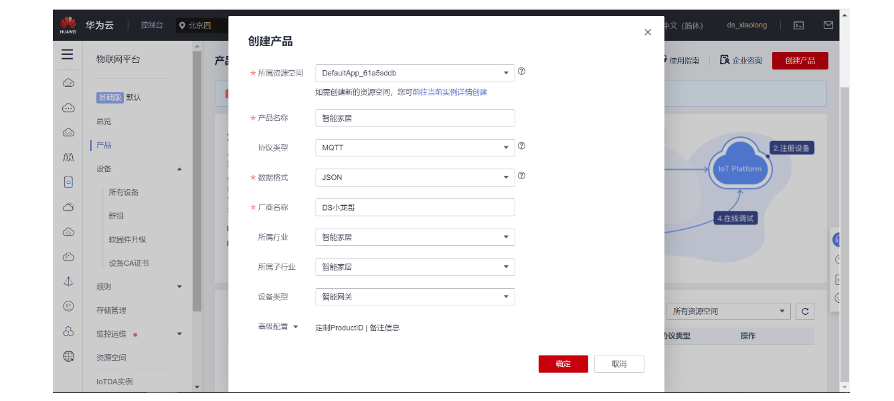Expand the 规则 menu group
Screen dimensions: 894x401
(x=179, y=287)
